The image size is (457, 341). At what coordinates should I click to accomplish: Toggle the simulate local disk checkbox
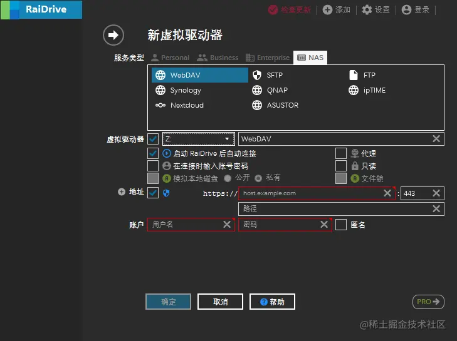click(x=153, y=178)
